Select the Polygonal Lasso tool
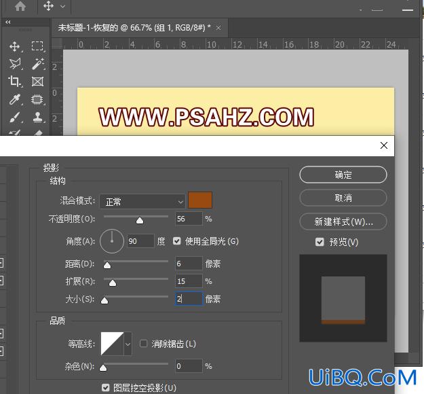 (15, 64)
